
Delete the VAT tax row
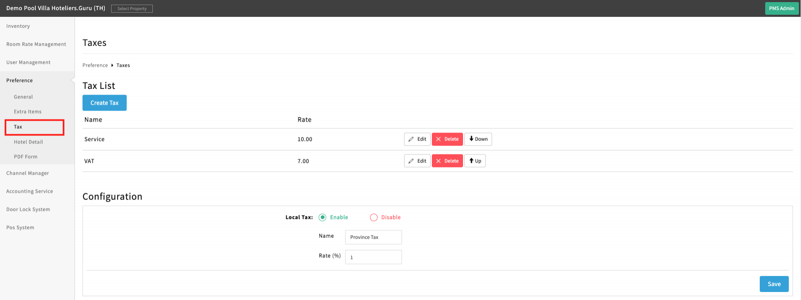tap(447, 161)
